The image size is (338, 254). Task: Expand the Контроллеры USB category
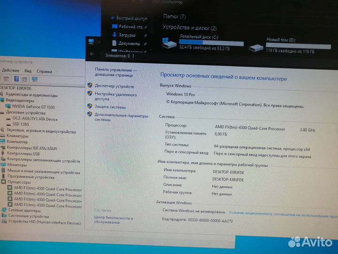click(x=23, y=153)
